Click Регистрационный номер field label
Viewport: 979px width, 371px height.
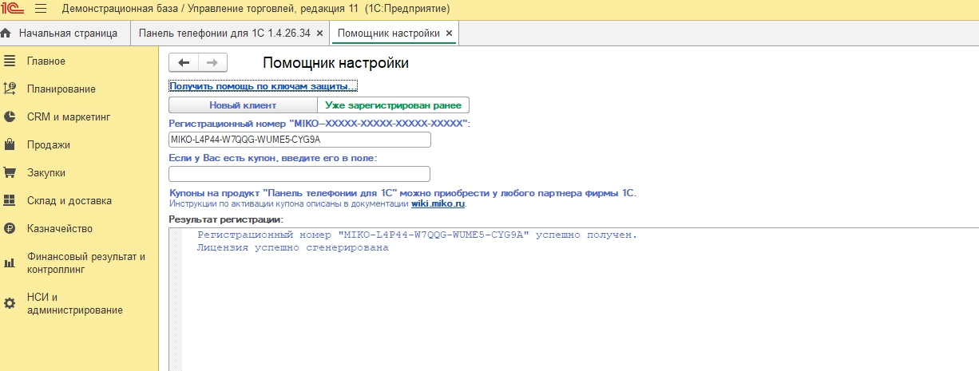(320, 123)
